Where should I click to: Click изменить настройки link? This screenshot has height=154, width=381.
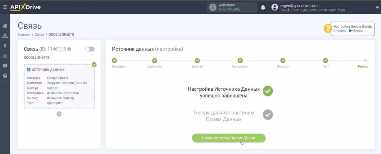coord(63,93)
